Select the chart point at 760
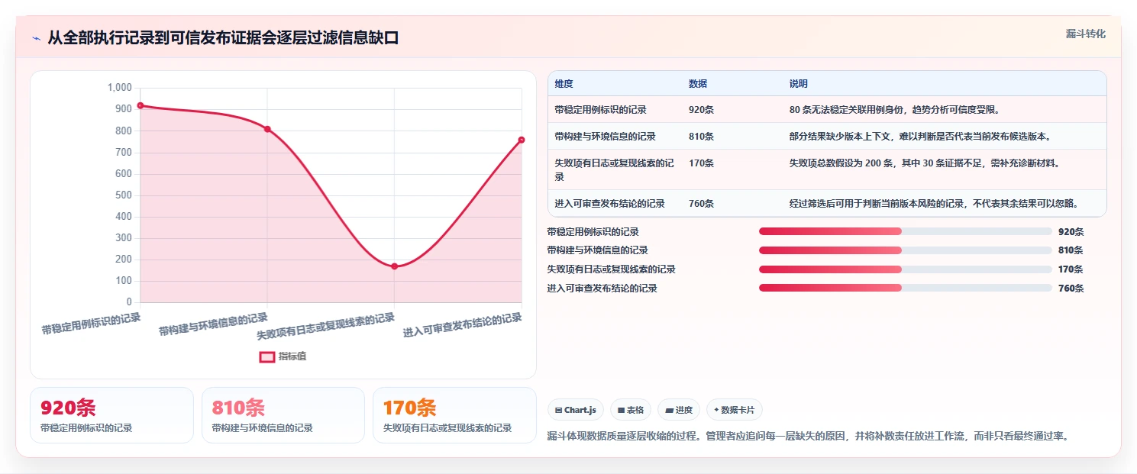The image size is (1137, 474). click(522, 140)
